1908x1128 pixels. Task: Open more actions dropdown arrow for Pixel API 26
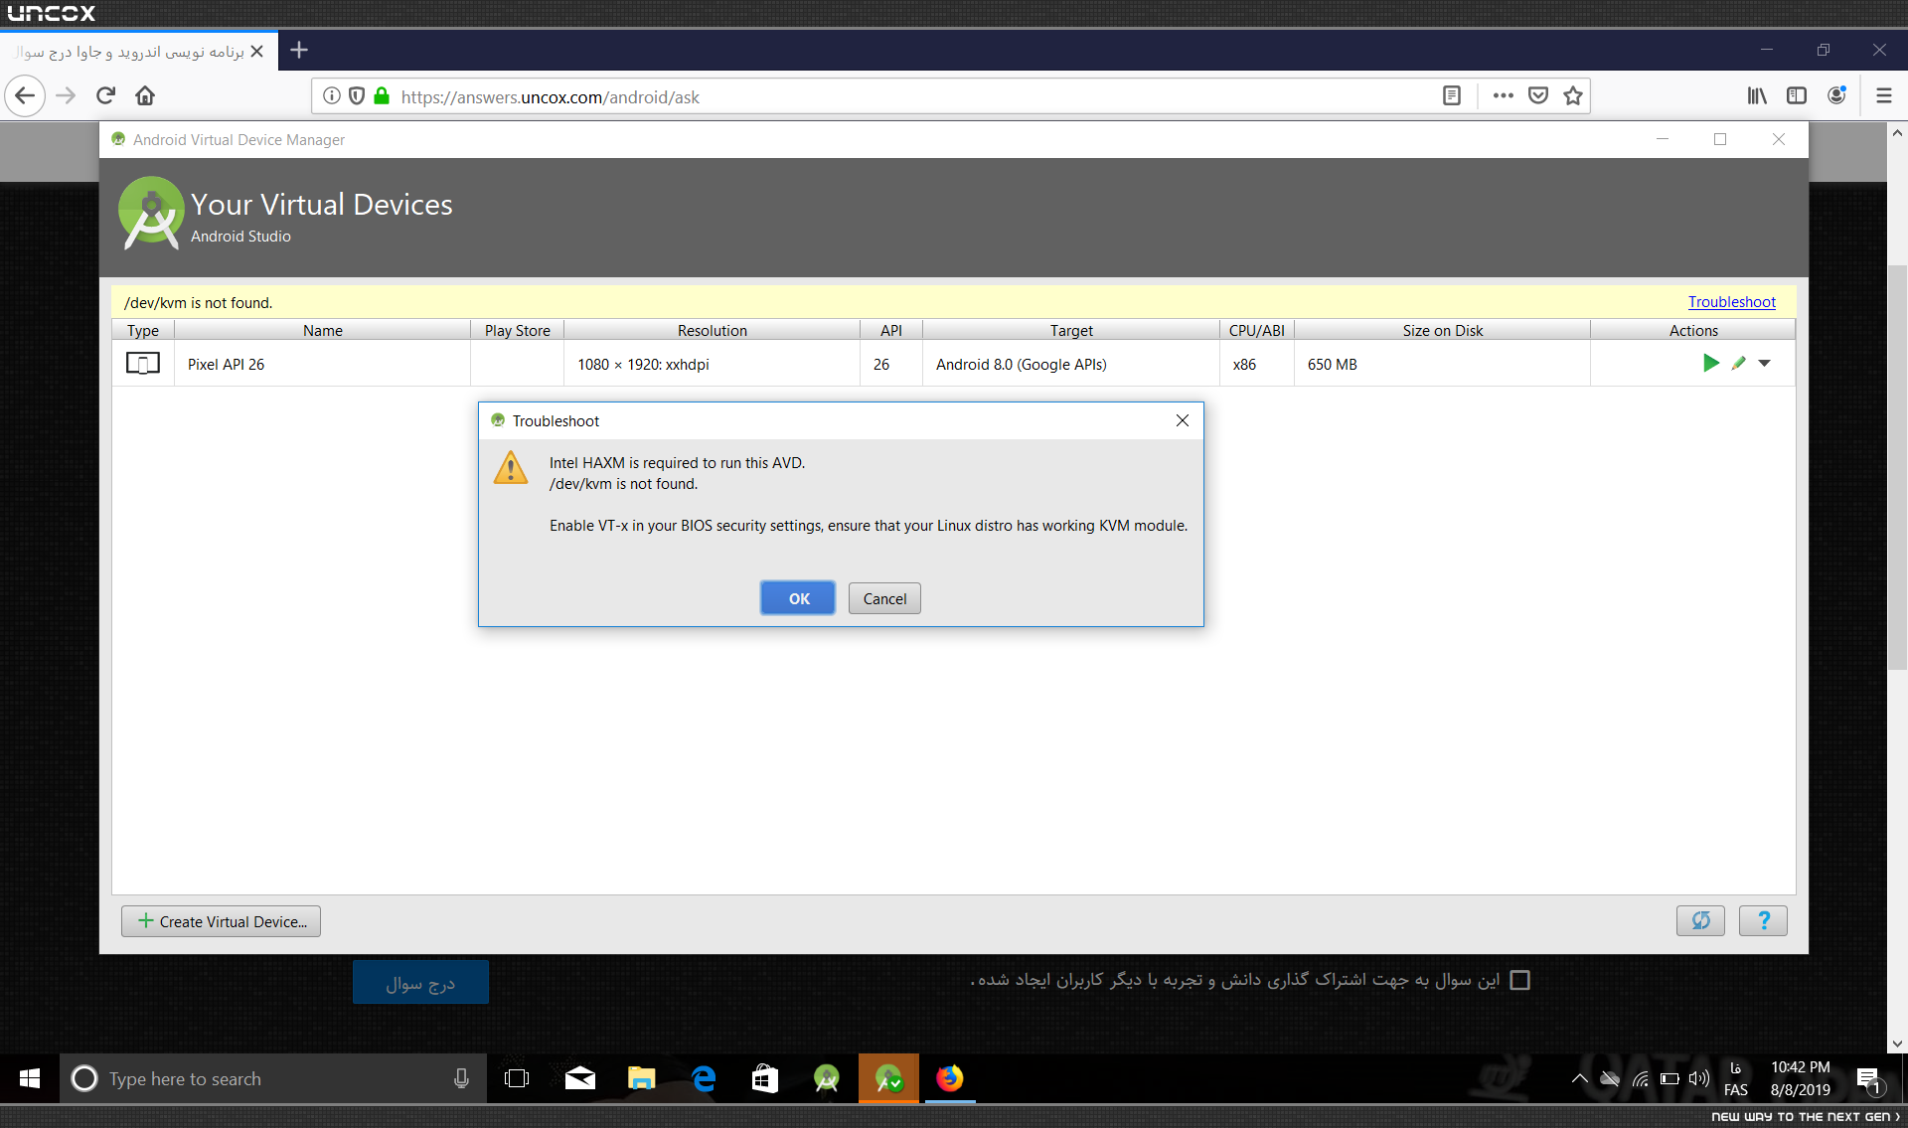pyautogui.click(x=1764, y=364)
